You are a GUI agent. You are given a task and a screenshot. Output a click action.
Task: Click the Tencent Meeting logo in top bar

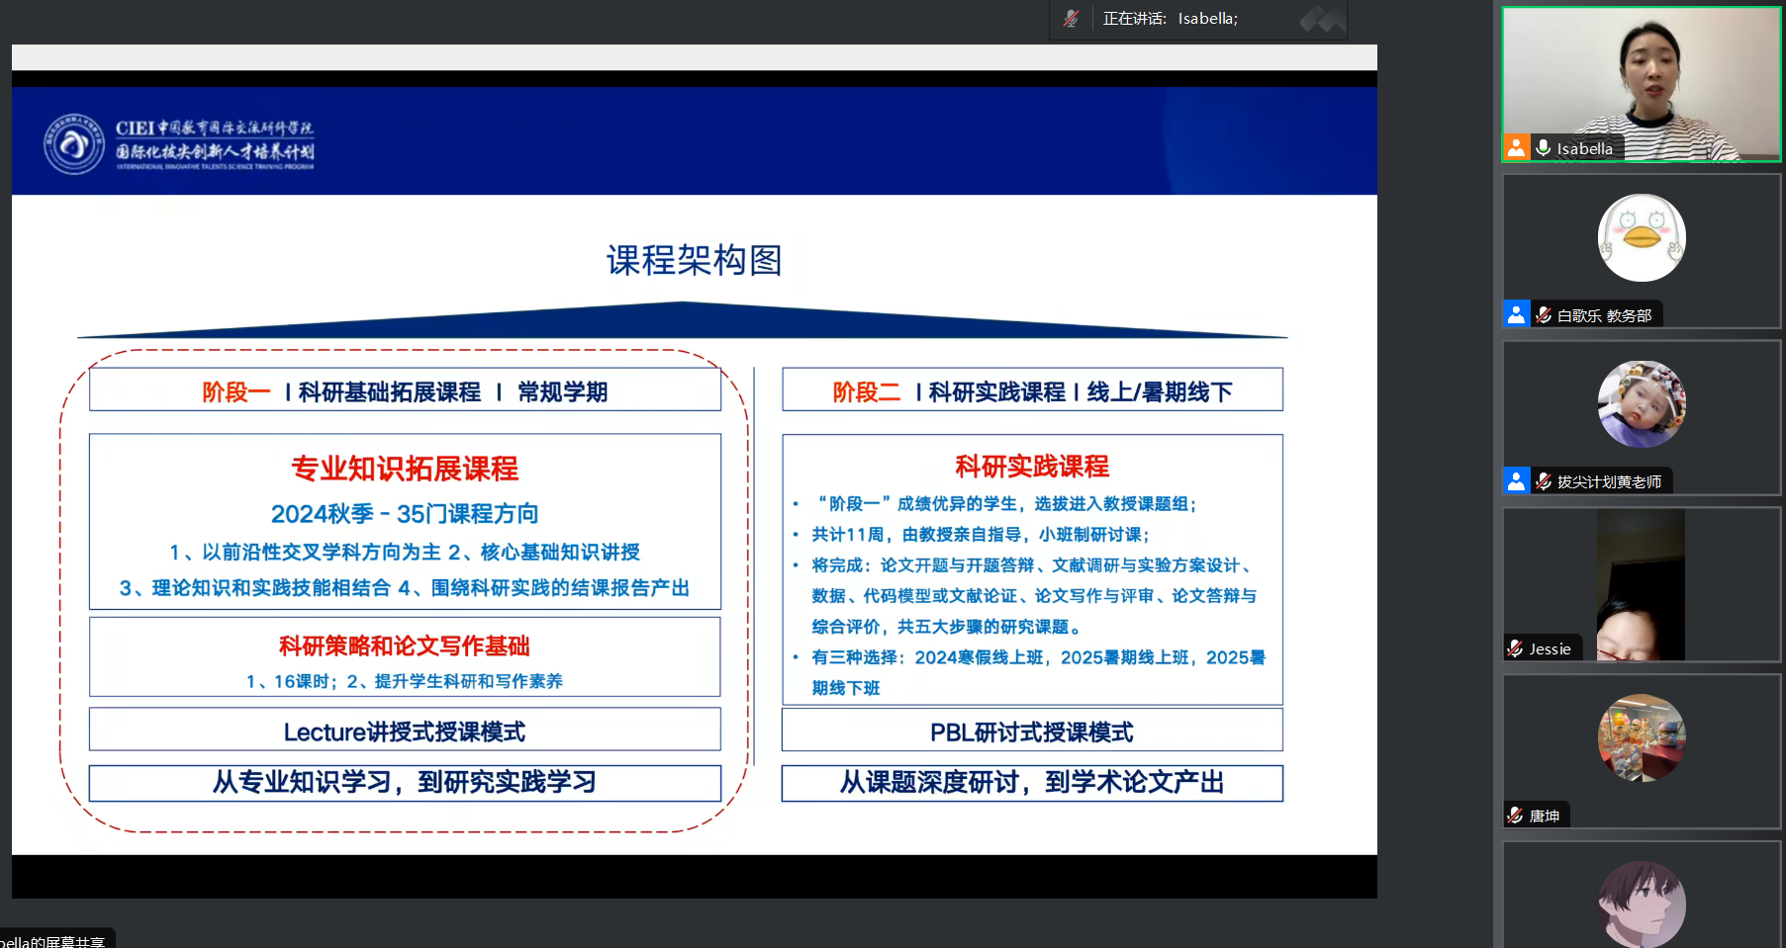pos(1322,19)
